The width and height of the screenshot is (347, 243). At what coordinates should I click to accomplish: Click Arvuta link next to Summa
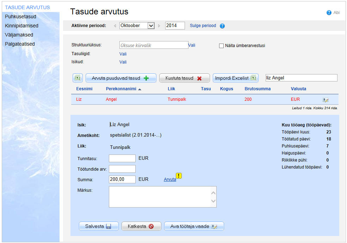(x=170, y=179)
